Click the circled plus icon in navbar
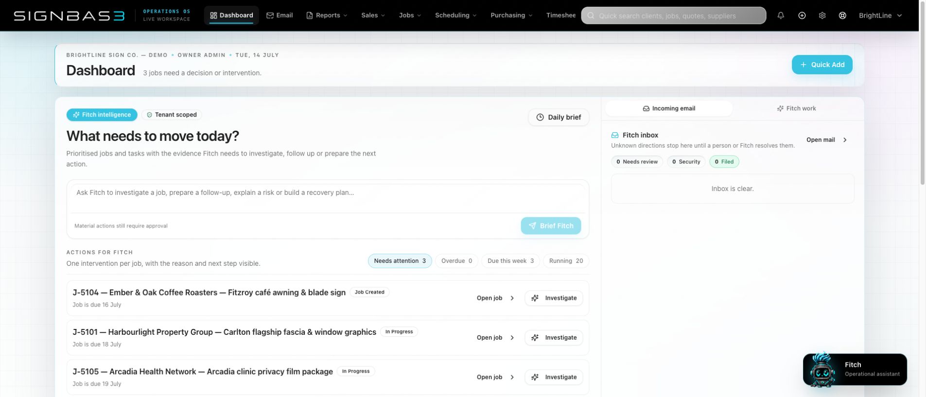Screen dimensions: 926x397 point(802,16)
